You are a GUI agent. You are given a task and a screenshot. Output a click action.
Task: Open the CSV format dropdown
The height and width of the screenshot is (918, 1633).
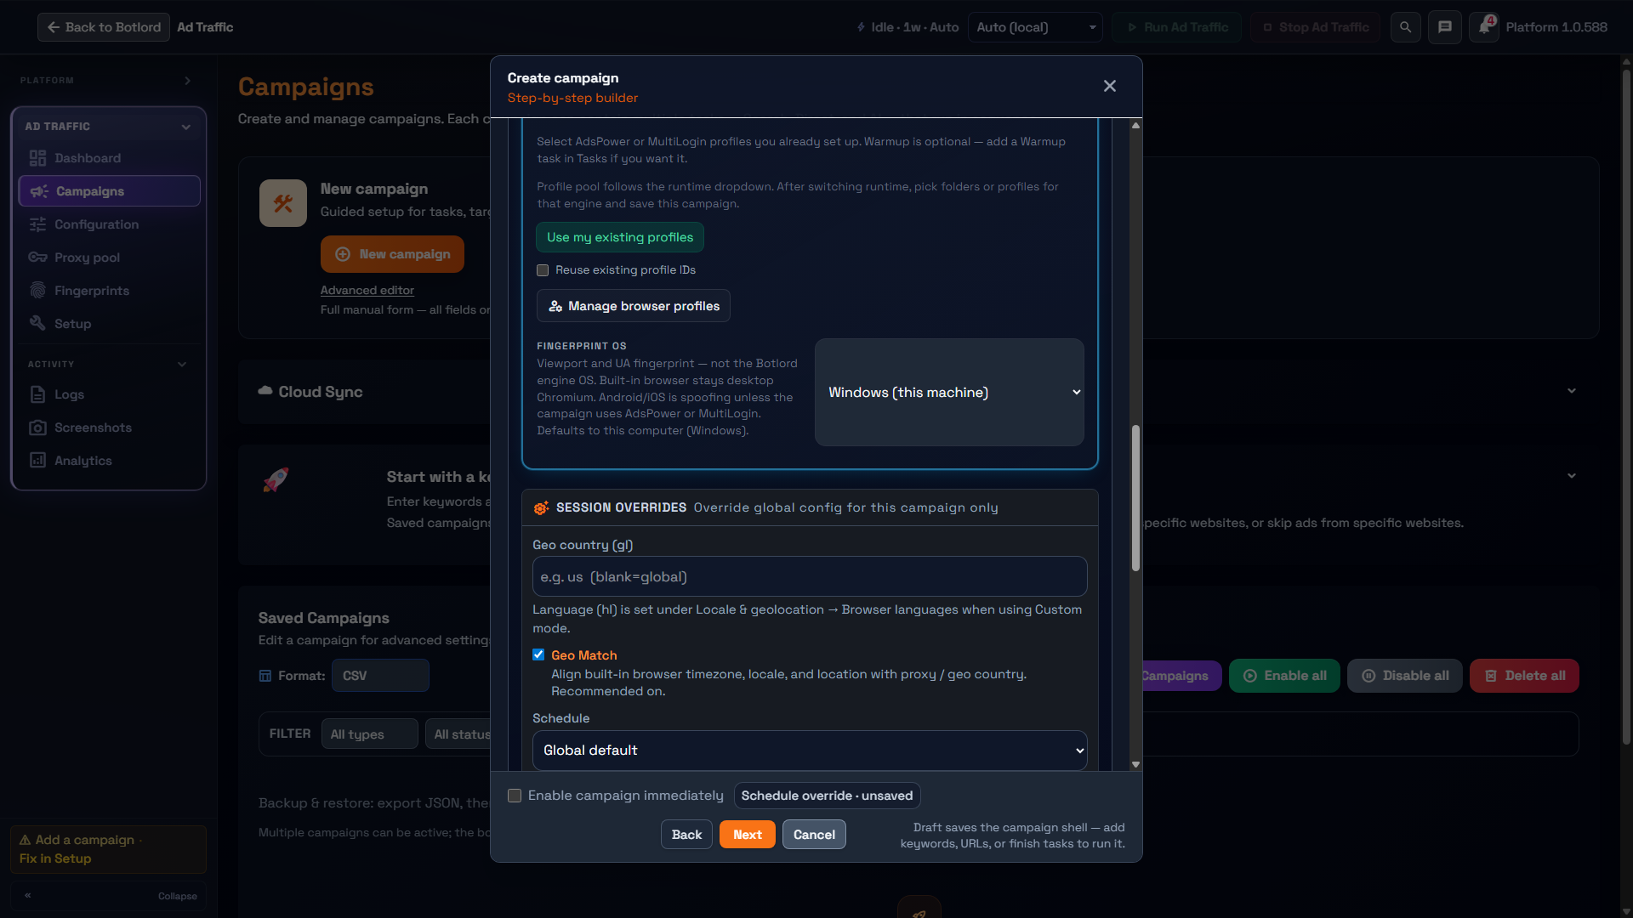(380, 676)
